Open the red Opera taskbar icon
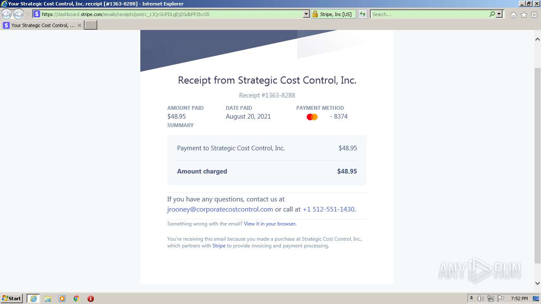541x304 pixels. click(90, 299)
